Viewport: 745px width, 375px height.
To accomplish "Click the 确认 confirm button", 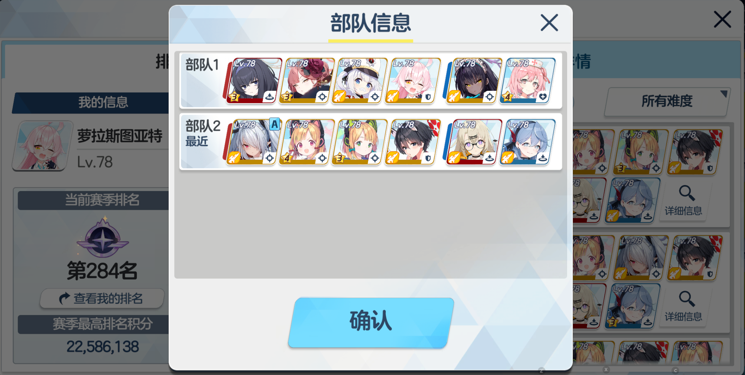I will 371,322.
